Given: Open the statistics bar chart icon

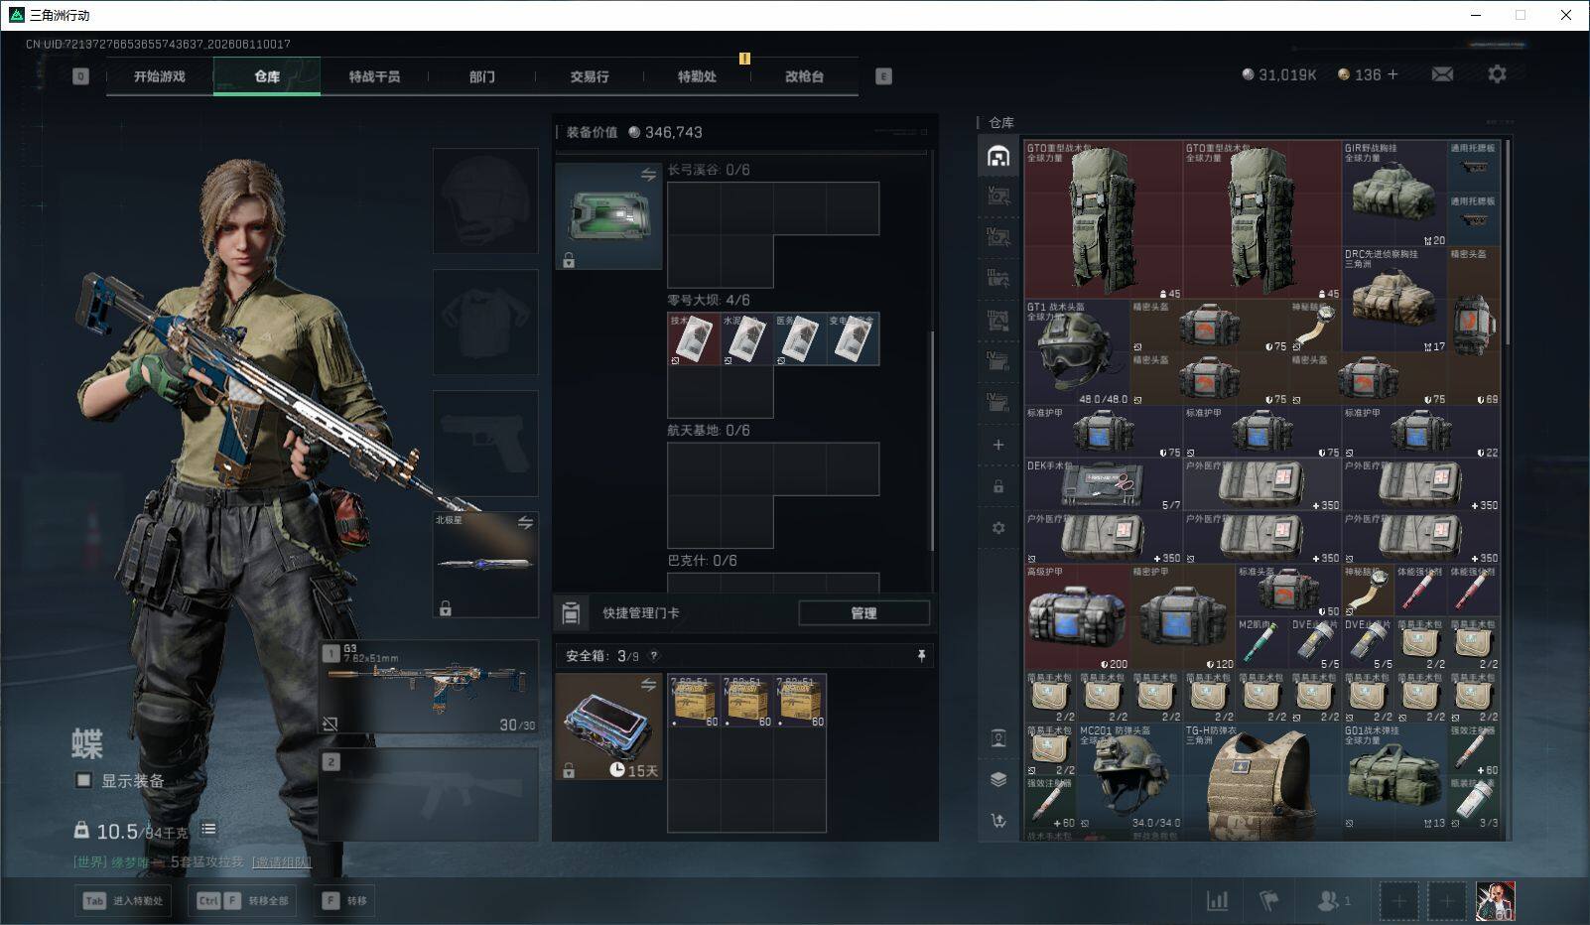Looking at the screenshot, I should [x=1217, y=900].
